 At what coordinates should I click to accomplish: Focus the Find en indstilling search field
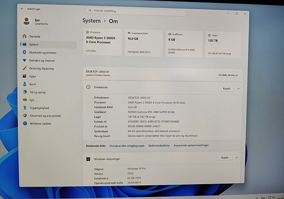coord(136,11)
